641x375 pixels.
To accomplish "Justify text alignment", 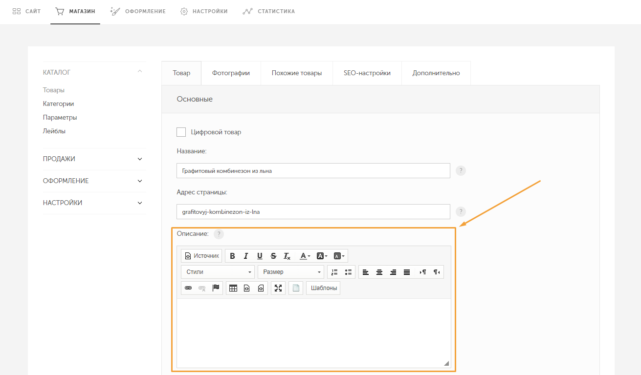I will point(406,272).
